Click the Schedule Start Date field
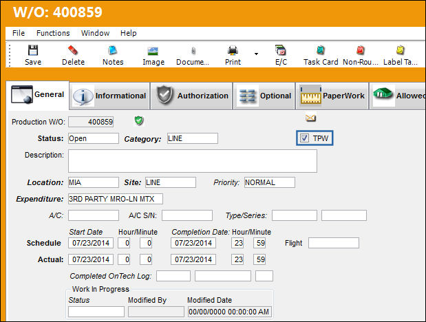Screen dimensions: 426x322 [x=91, y=243]
